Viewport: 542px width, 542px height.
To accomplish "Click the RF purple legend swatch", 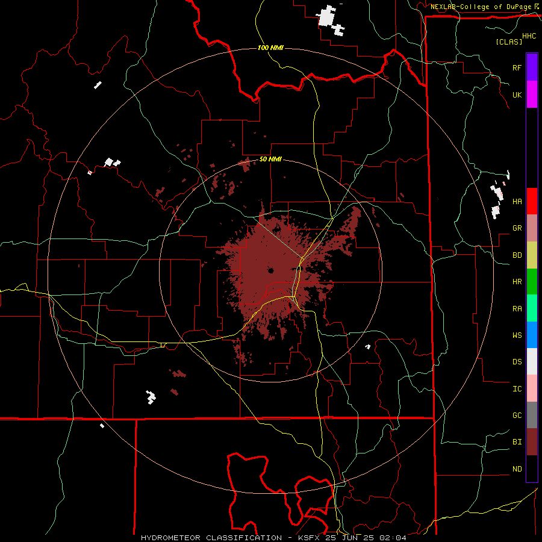I will pyautogui.click(x=532, y=67).
